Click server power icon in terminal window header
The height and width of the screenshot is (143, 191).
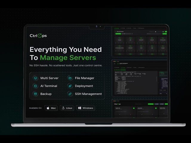coord(118,63)
